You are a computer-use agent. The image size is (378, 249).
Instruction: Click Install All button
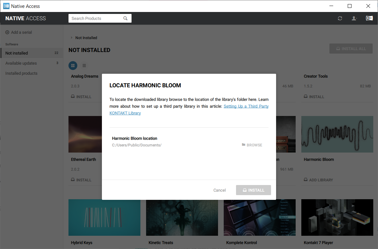[351, 49]
